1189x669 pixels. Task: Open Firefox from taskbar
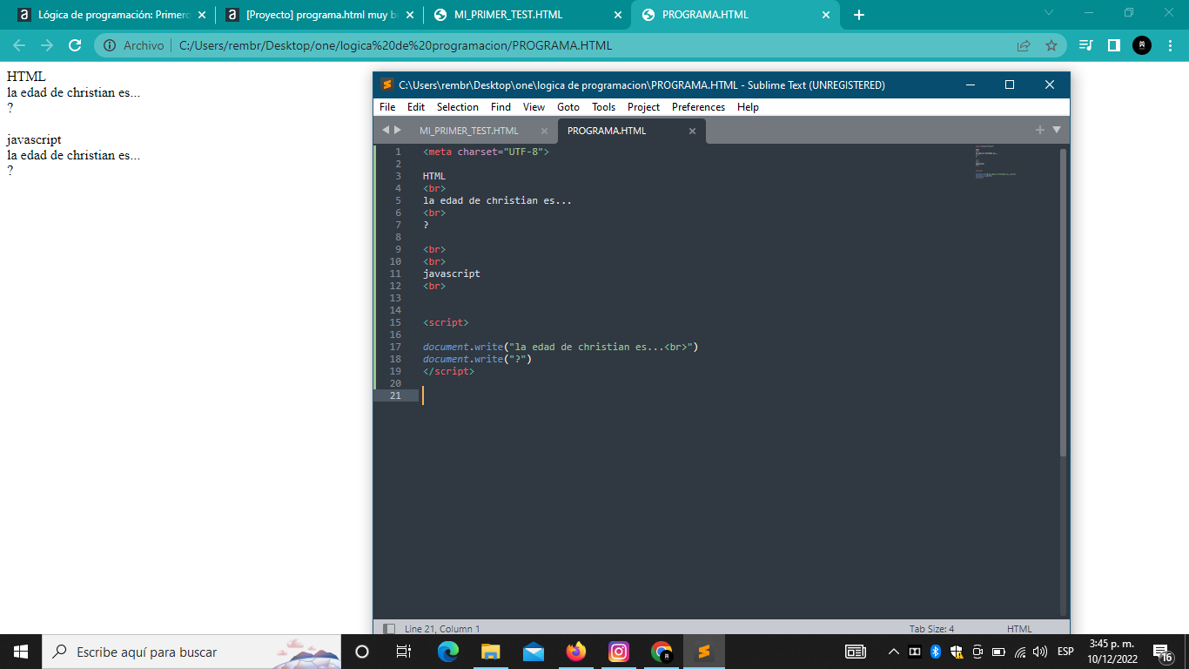576,652
